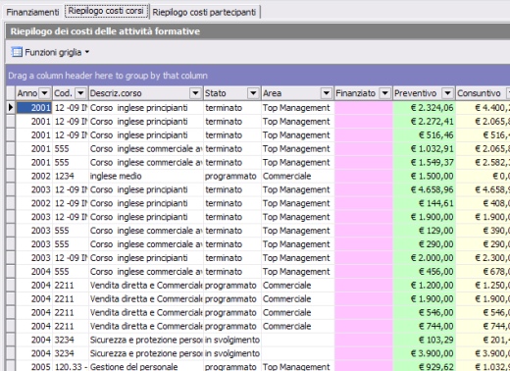Click the 2005 Anno cell
Screen dimensions: 510x371
point(34,366)
